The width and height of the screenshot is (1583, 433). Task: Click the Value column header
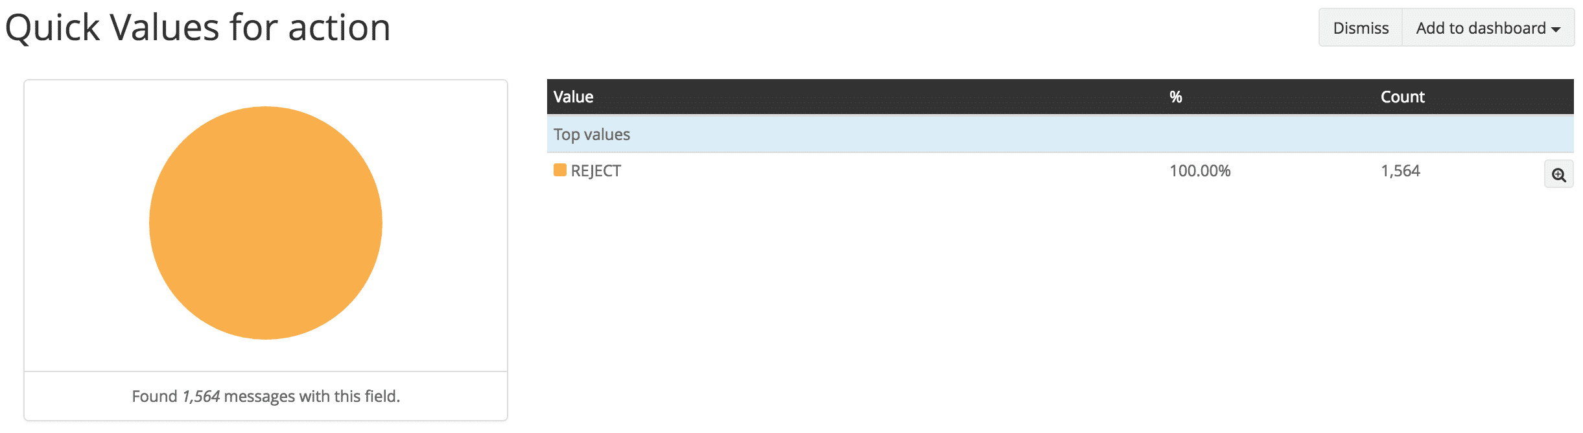(x=573, y=97)
